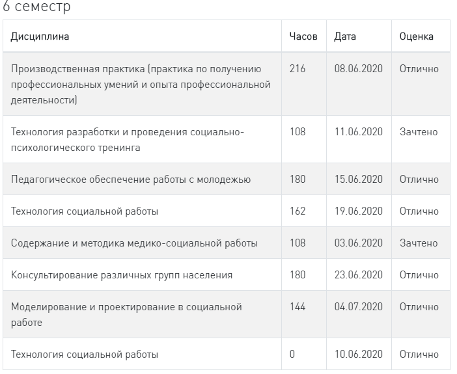Select the 216 hours value

pos(298,69)
